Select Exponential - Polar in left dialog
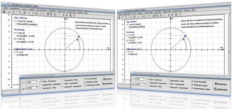Screen dimensions: 232x109 coord(70,80)
